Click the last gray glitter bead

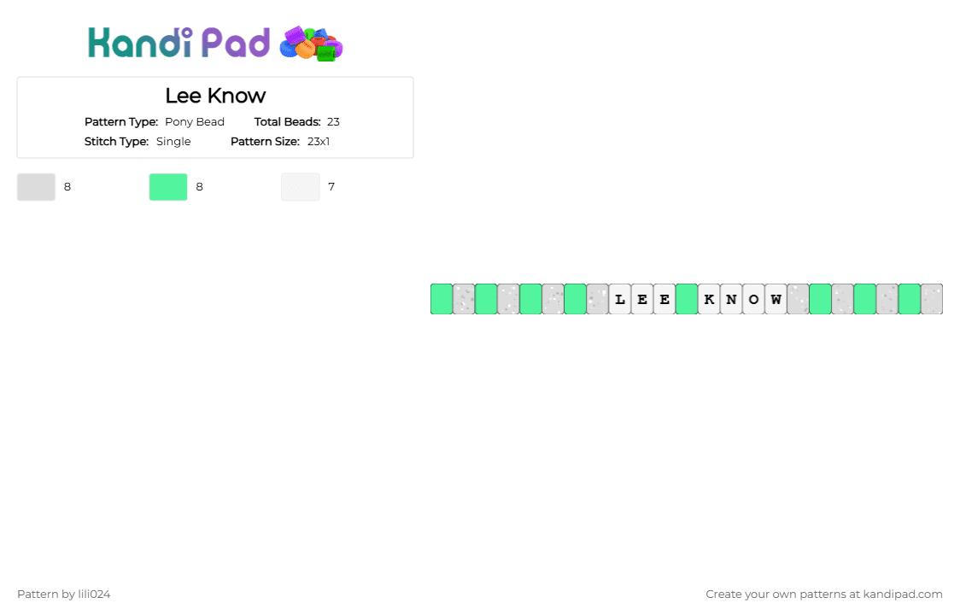point(932,299)
